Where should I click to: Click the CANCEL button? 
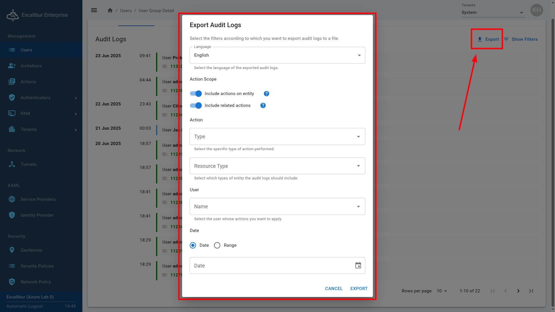(x=334, y=289)
